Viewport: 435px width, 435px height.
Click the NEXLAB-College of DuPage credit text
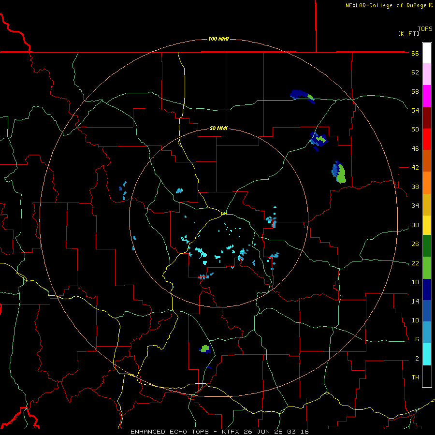[386, 5]
